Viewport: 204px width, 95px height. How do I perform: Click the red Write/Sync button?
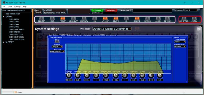(111, 10)
